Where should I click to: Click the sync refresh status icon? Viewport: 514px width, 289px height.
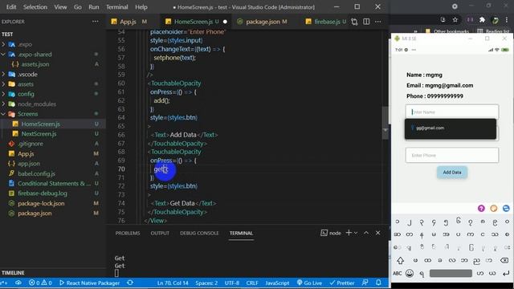point(130,283)
